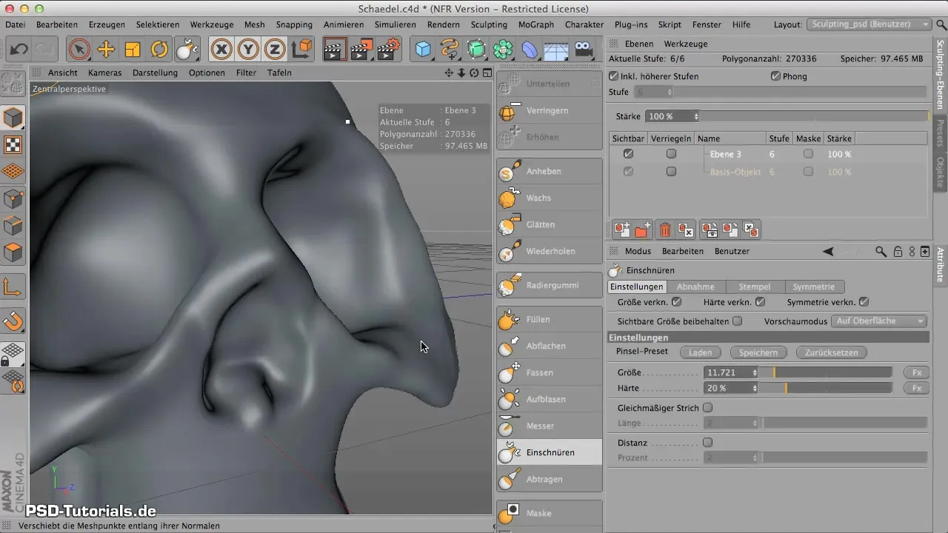Select the Aufblasen inflate brush
This screenshot has height=533, width=948.
[550, 399]
